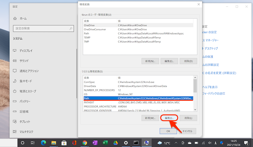
Task: Select the Path system variable row
Action: 138,98
